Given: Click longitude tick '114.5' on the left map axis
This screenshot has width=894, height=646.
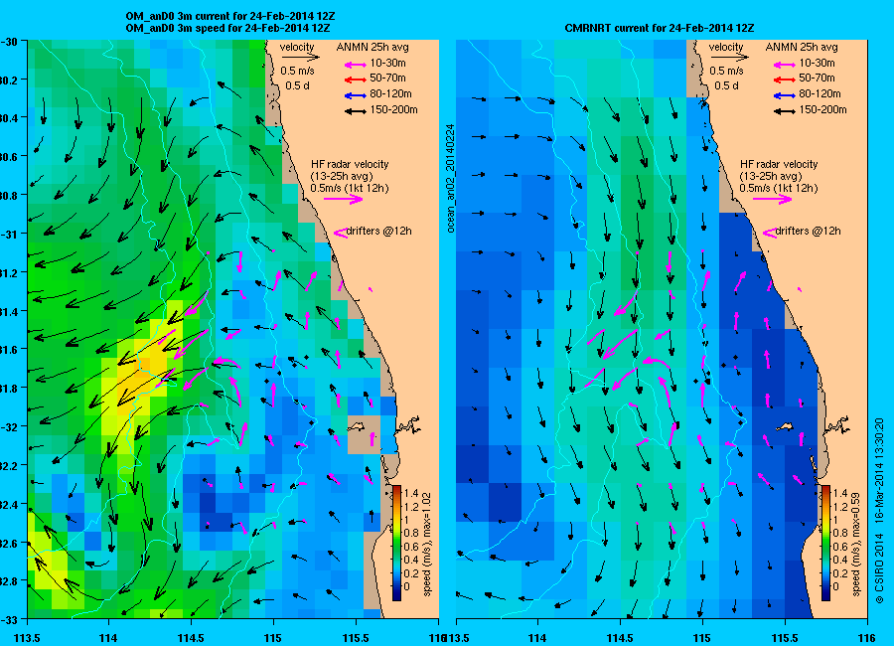Looking at the screenshot, I should point(191,638).
